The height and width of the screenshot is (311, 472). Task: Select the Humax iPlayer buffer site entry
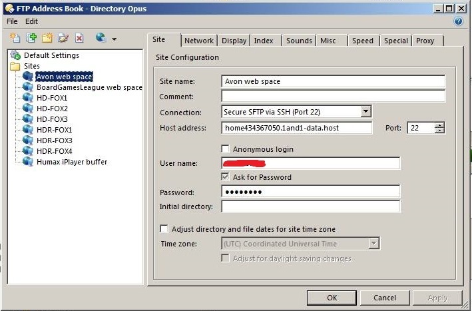pyautogui.click(x=72, y=162)
